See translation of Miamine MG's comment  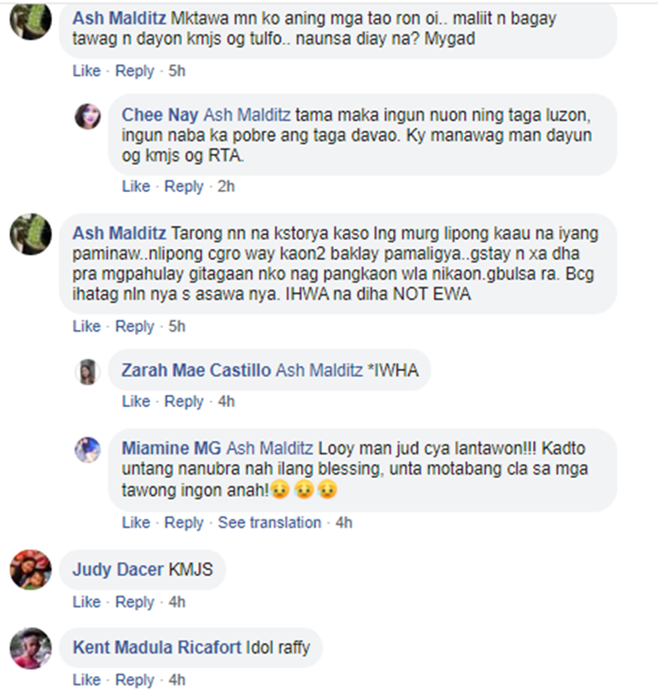click(269, 523)
